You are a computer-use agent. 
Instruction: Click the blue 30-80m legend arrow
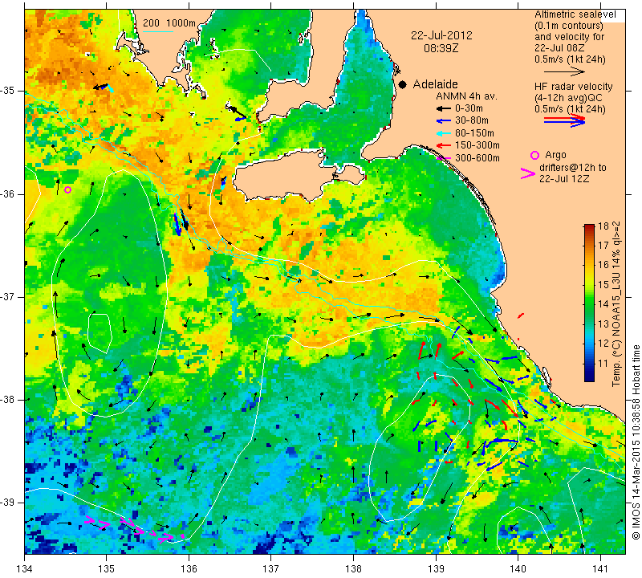point(443,121)
